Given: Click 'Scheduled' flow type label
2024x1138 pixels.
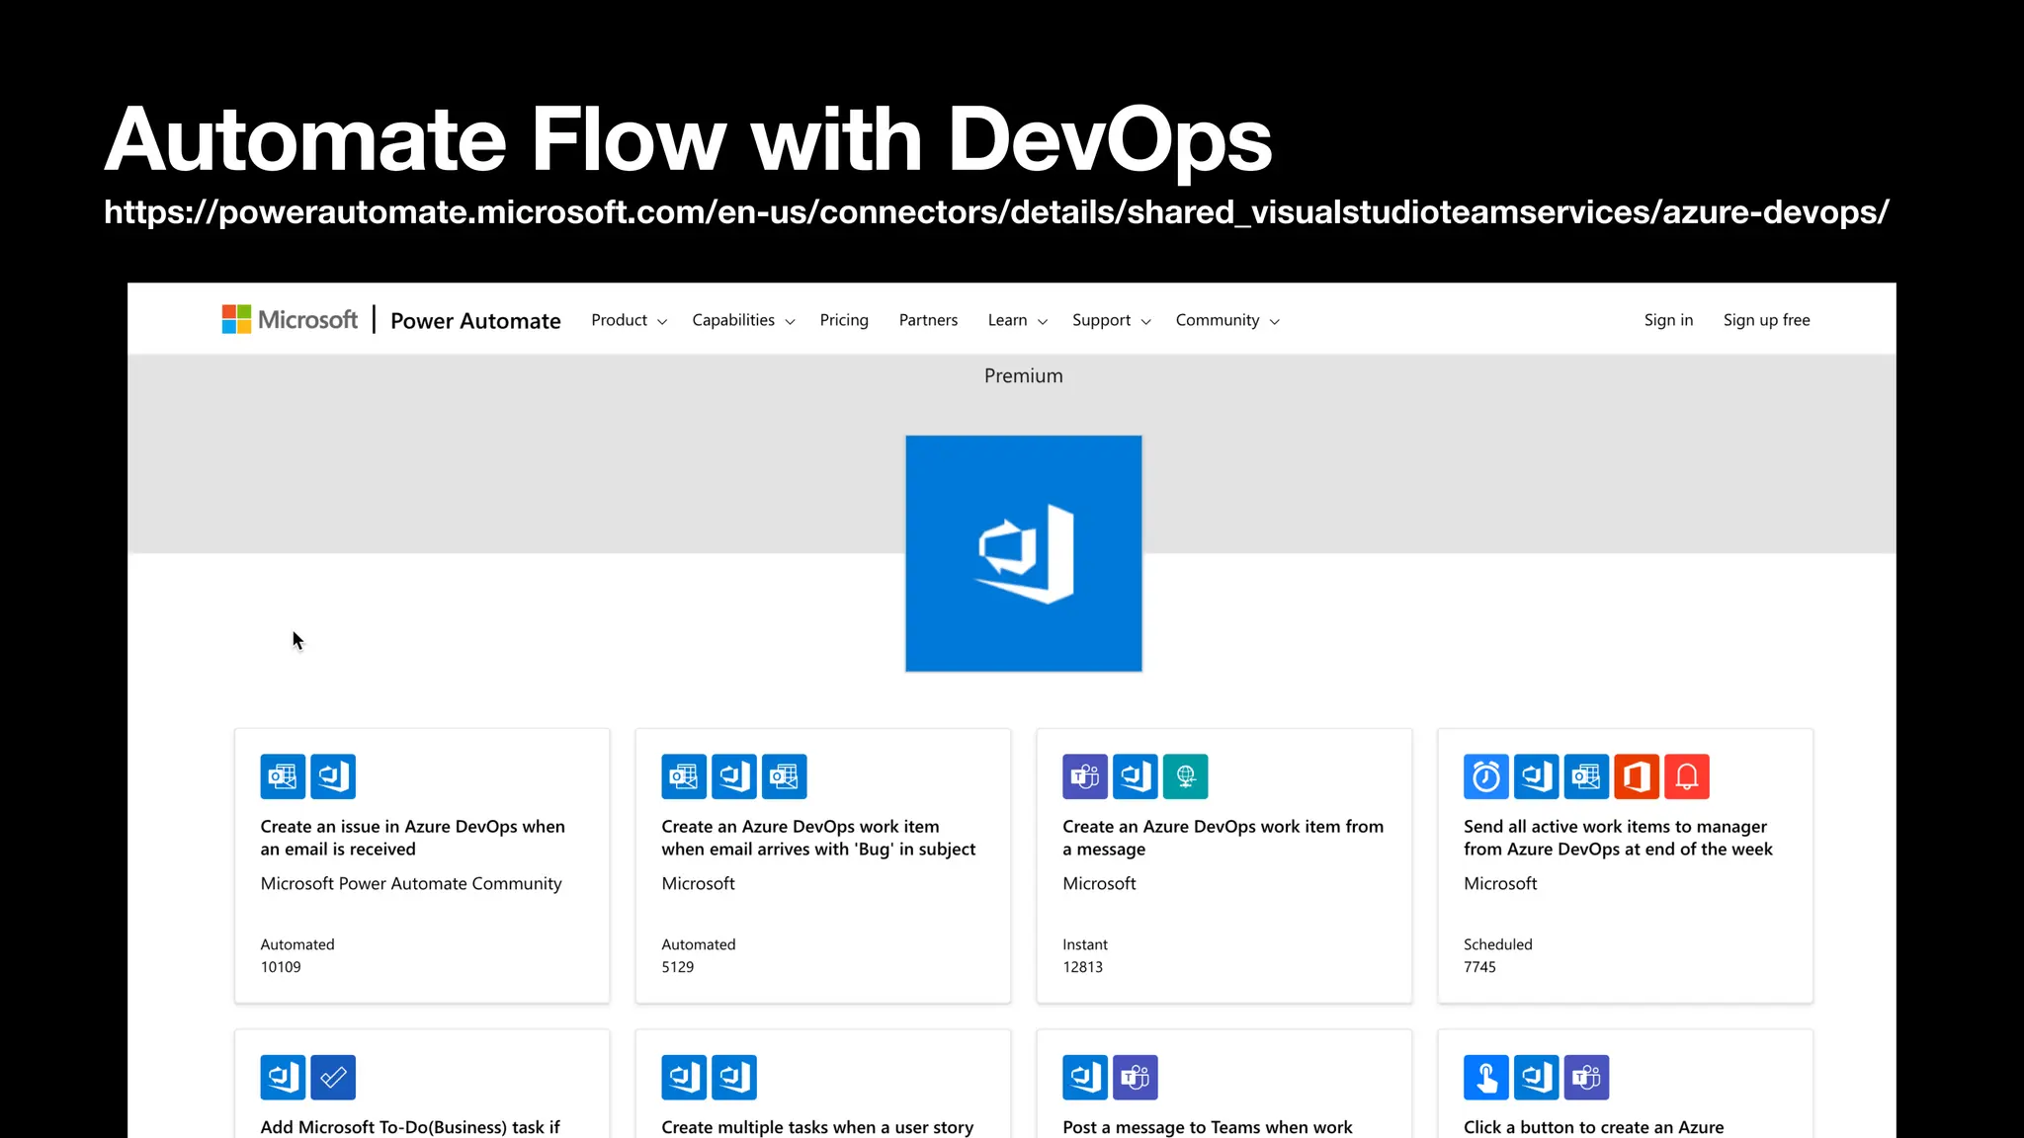Looking at the screenshot, I should point(1498,944).
